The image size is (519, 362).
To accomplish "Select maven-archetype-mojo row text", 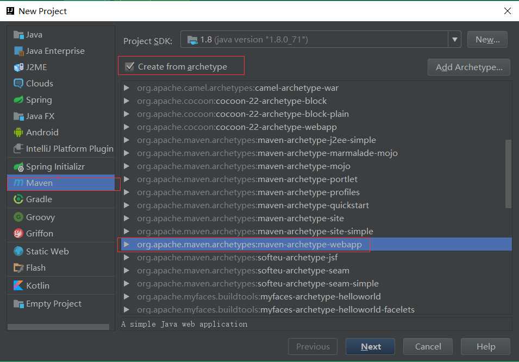I will tap(243, 166).
